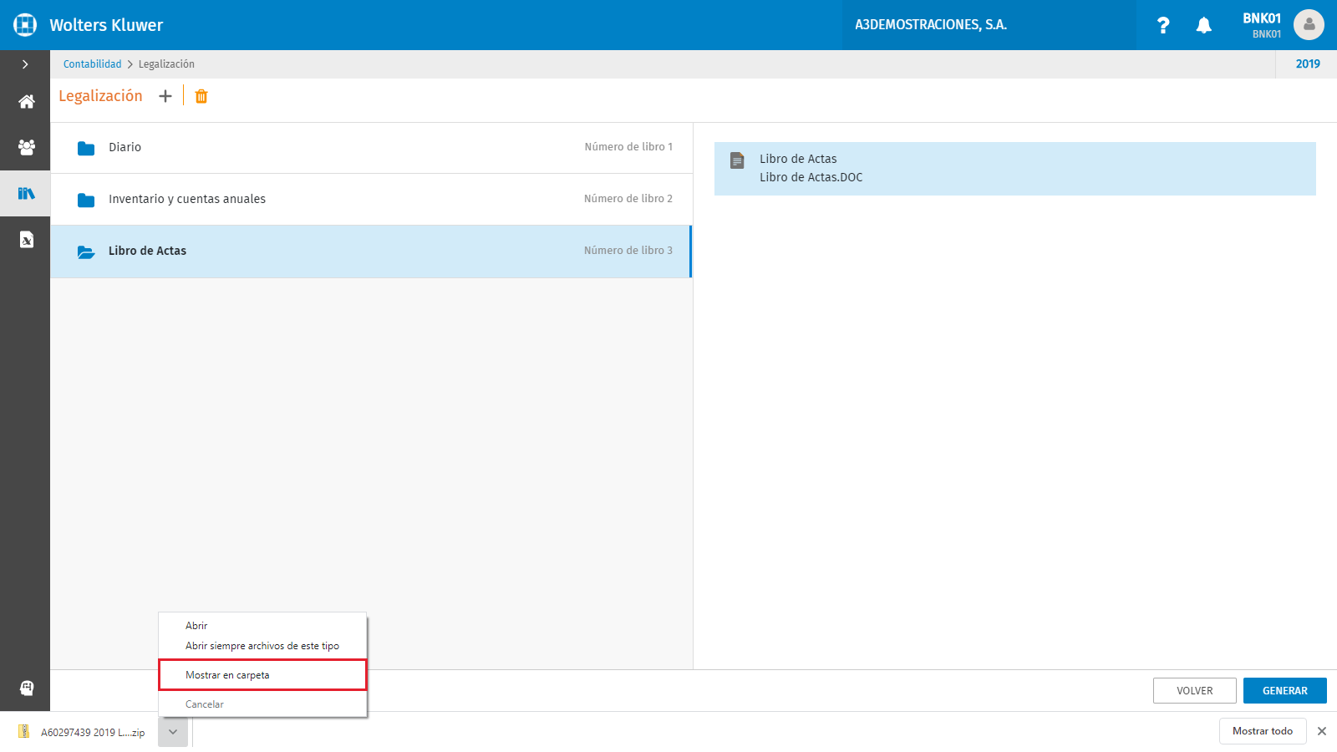
Task: Expand the left sidebar with the chevron
Action: (25, 64)
